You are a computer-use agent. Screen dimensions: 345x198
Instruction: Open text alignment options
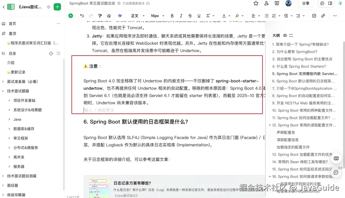(256, 16)
